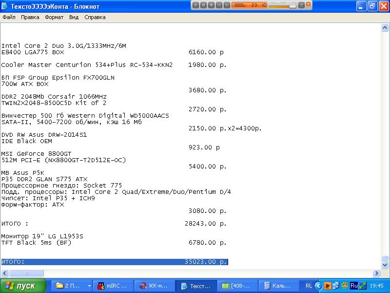This screenshot has height=293, width=390.
Task: Switch to the mIRC taskbar window
Action: (x=113, y=286)
